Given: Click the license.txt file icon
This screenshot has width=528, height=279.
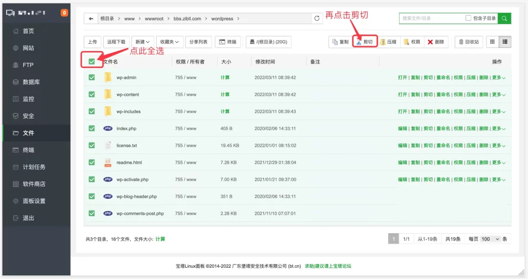Looking at the screenshot, I should coord(108,145).
